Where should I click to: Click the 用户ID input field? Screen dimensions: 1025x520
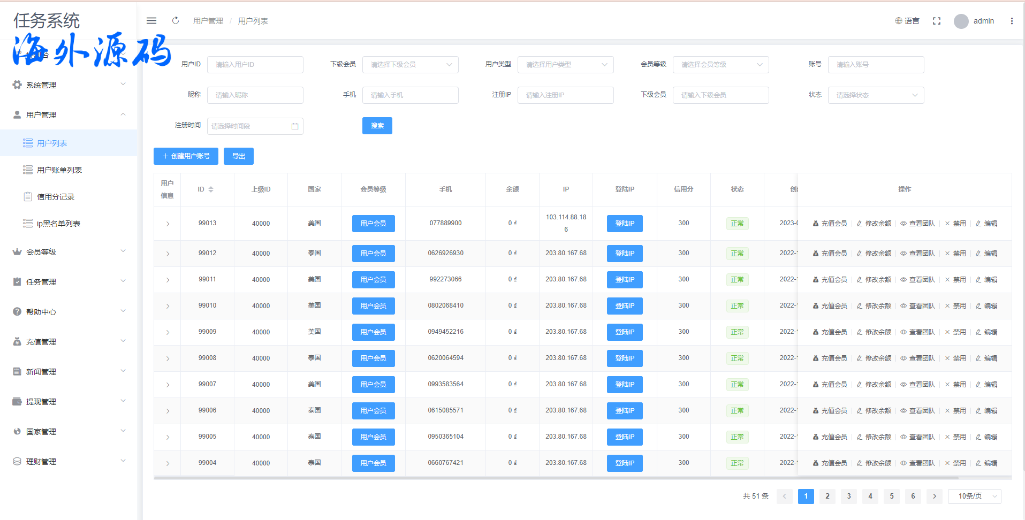[255, 65]
